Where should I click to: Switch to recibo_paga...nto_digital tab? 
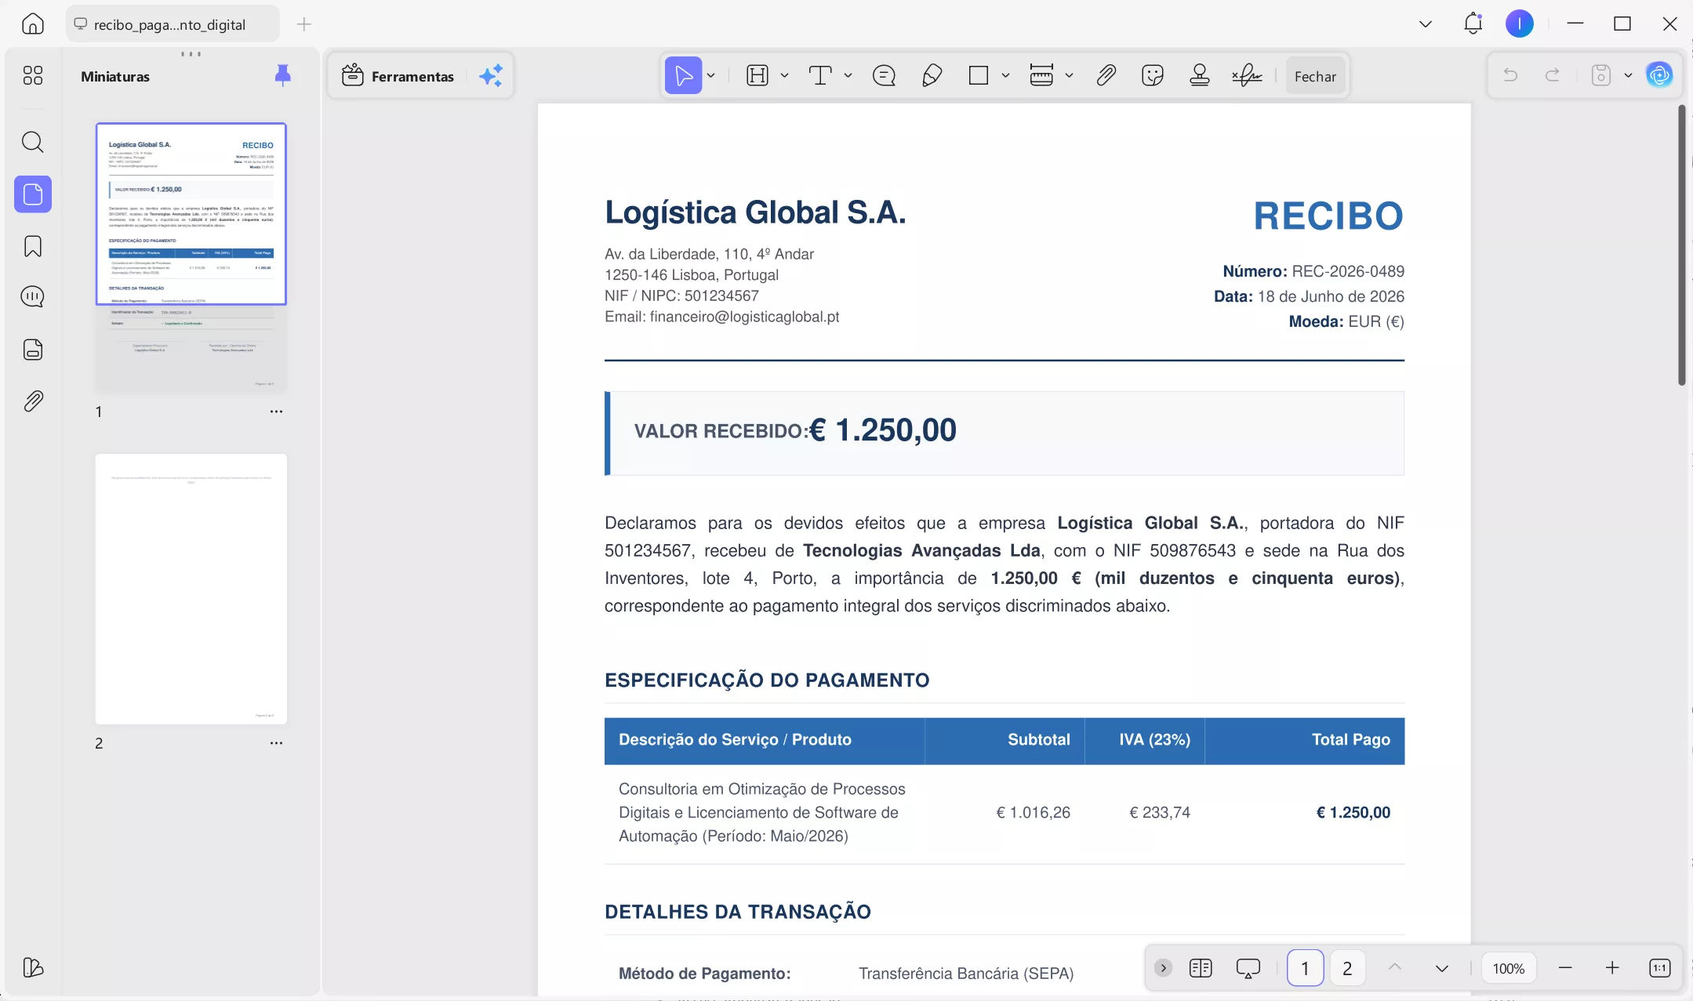172,24
